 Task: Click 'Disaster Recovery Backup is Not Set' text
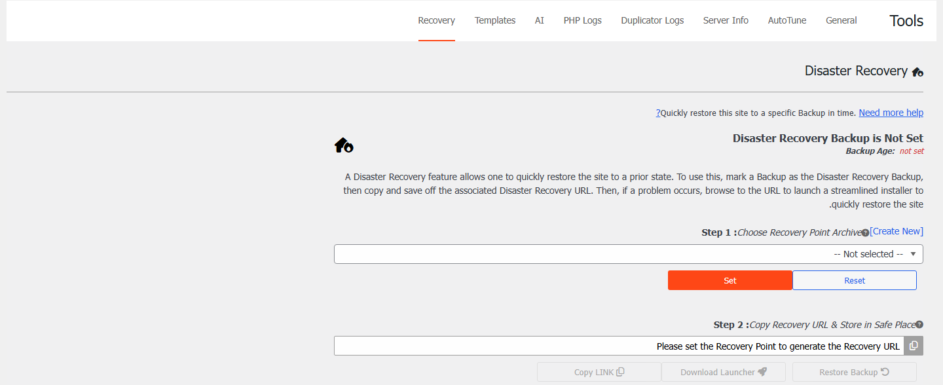828,138
